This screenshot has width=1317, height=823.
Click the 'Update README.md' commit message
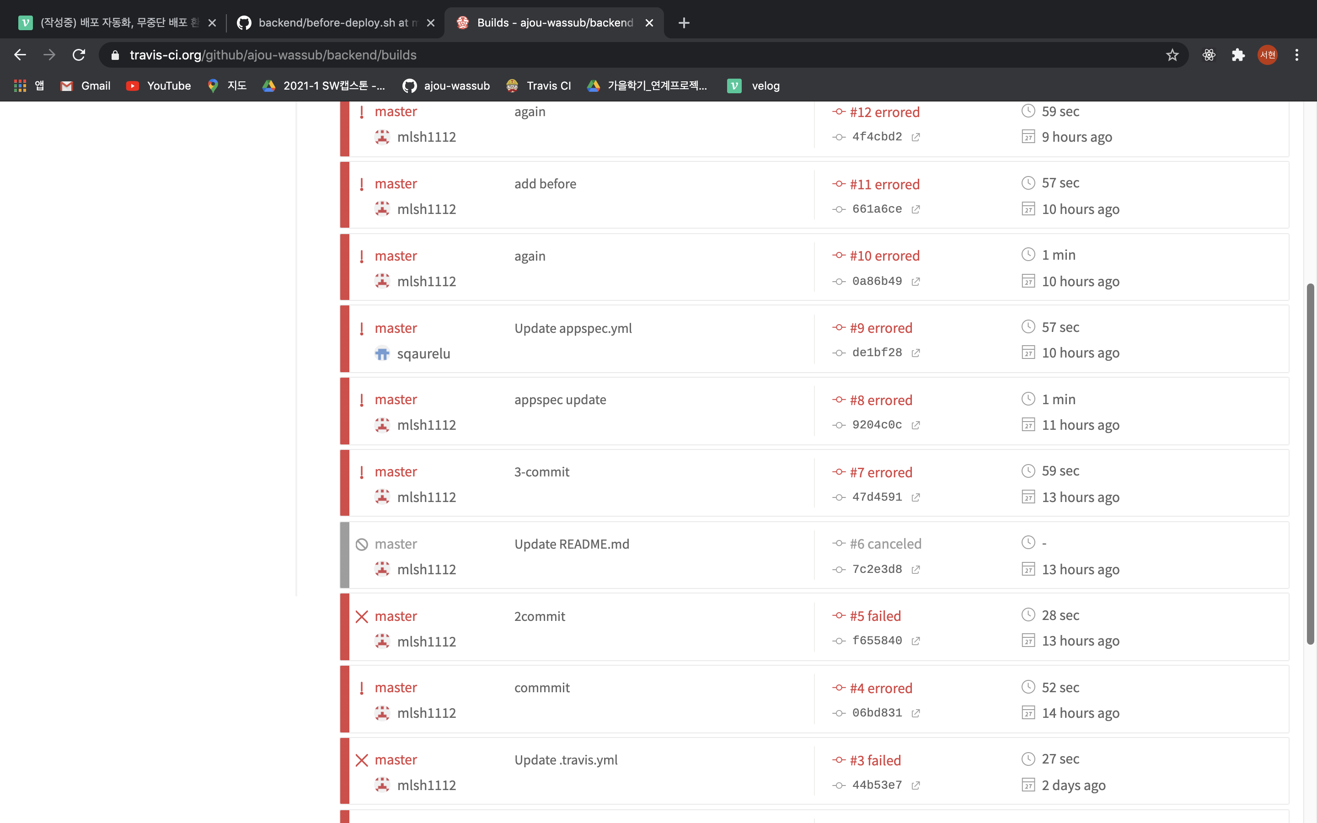click(572, 544)
